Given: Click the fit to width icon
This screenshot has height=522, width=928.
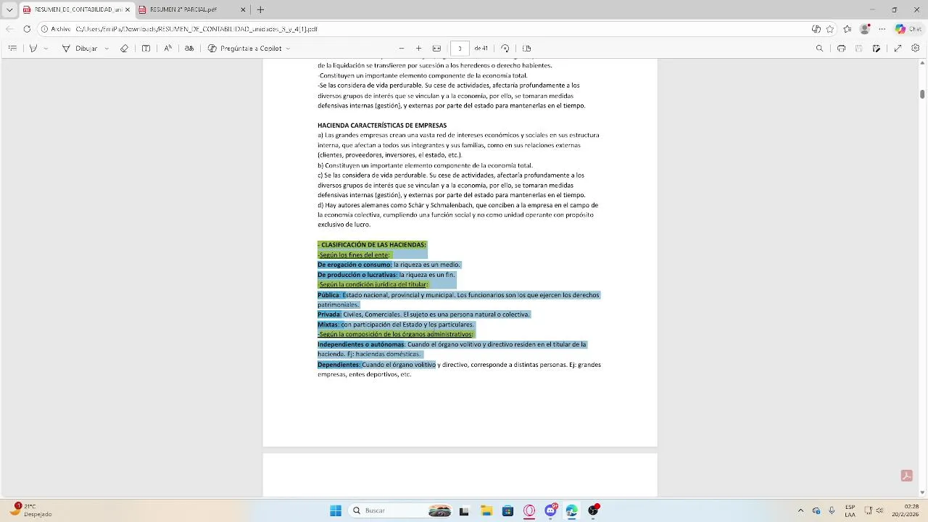Looking at the screenshot, I should click(x=436, y=49).
